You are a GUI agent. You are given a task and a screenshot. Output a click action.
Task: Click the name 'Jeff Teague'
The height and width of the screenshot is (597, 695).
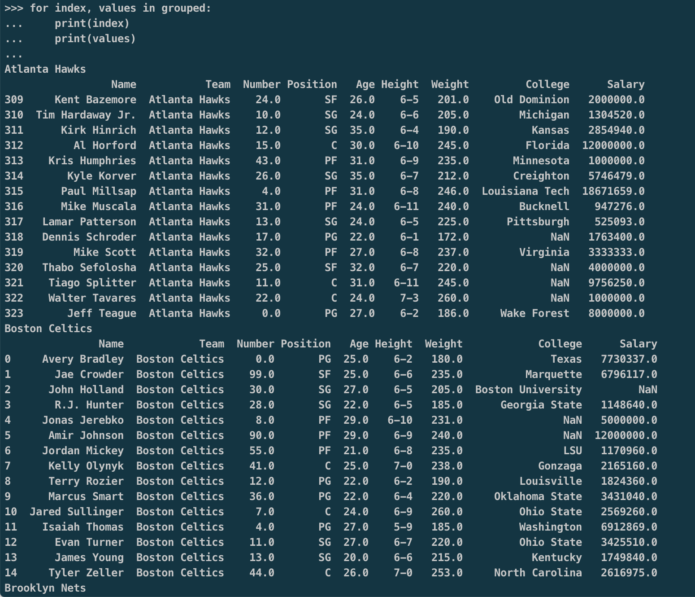[102, 313]
